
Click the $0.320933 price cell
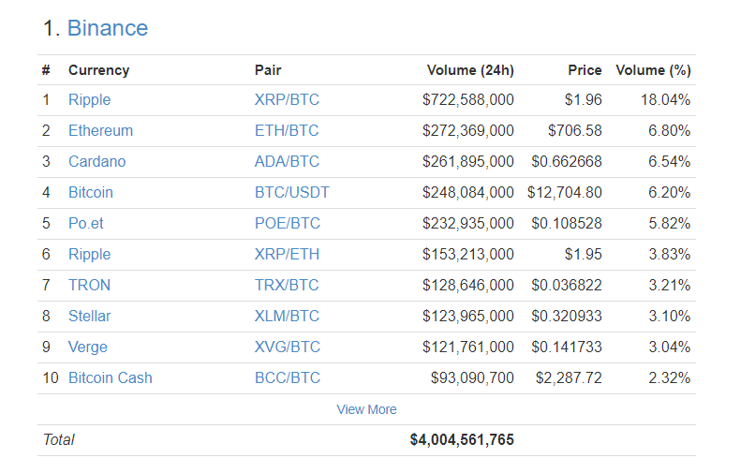tap(567, 316)
